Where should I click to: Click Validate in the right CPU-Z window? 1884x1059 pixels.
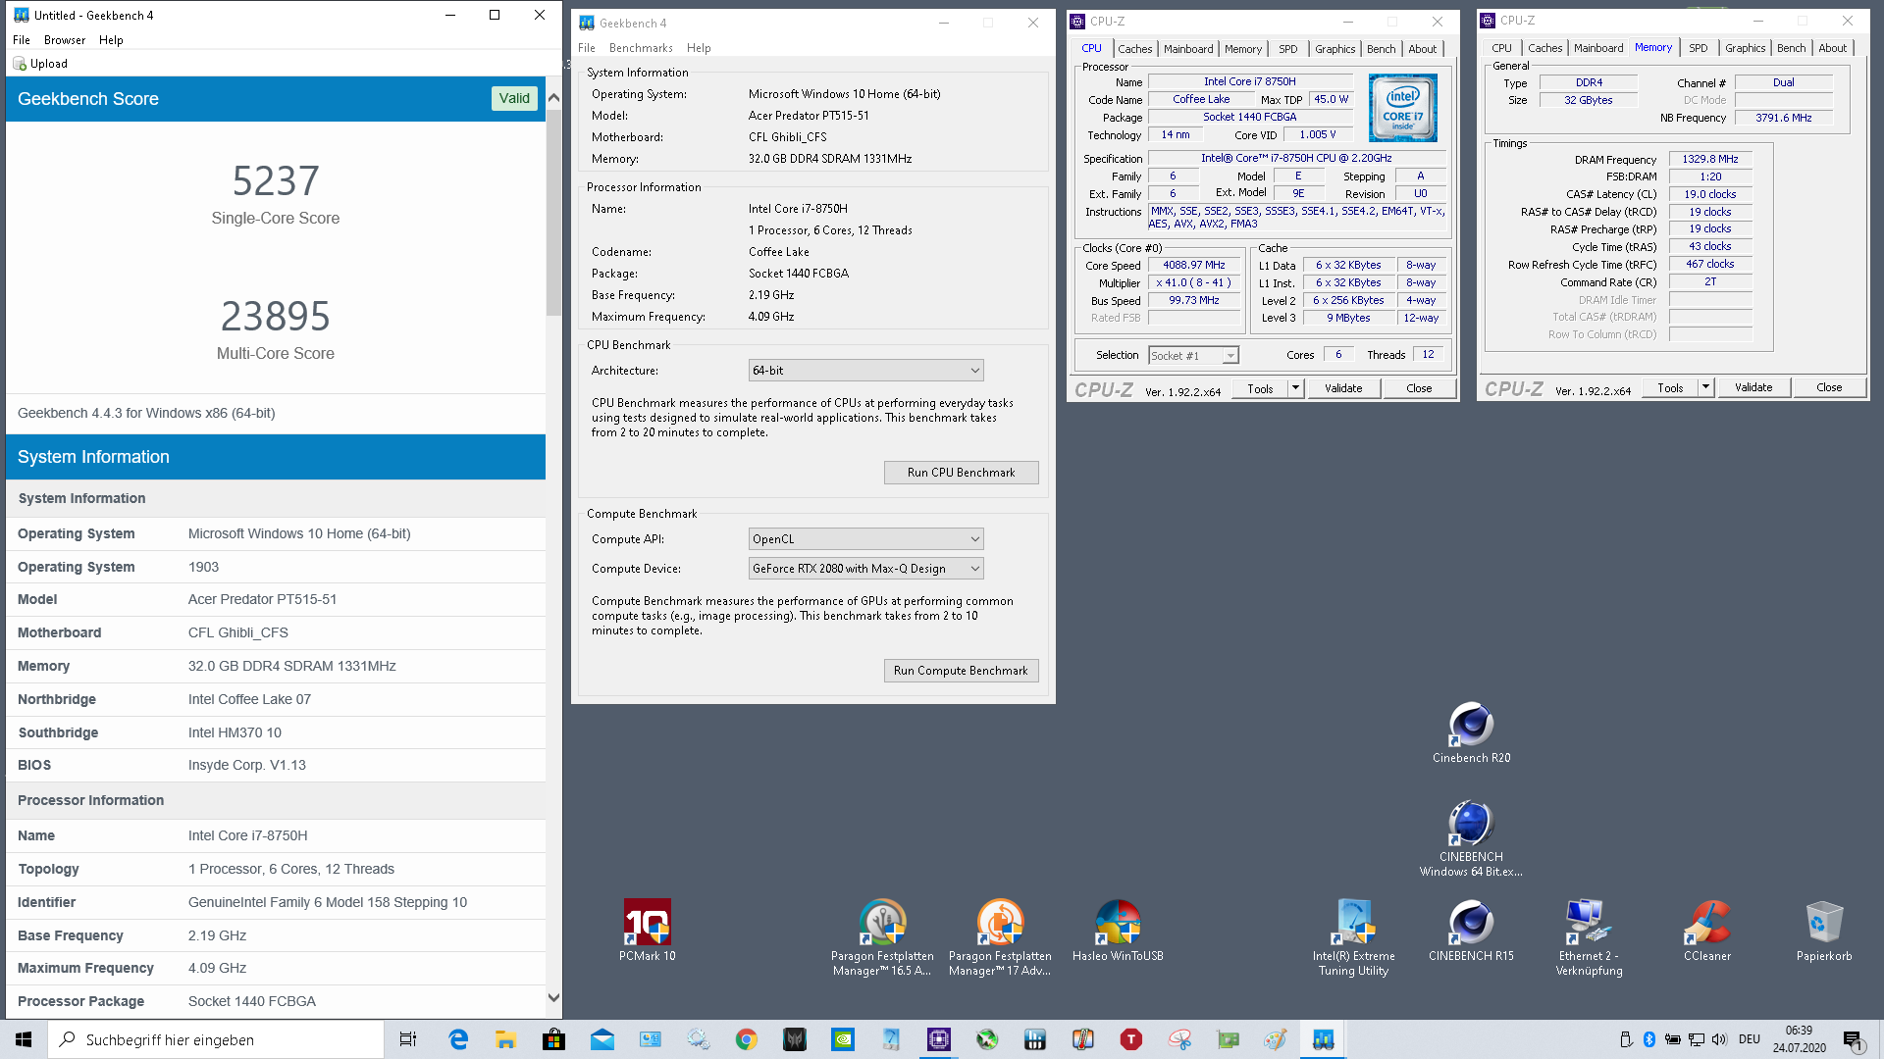(x=1753, y=387)
